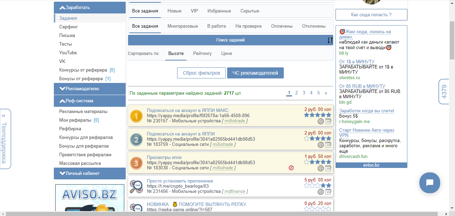Click the red reusable icon on task 183038

click(291, 168)
